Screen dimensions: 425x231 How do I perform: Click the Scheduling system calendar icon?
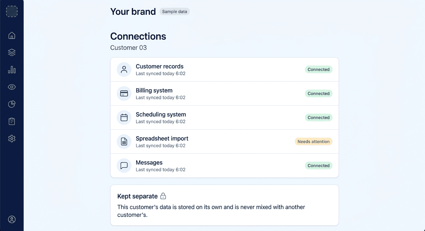[x=124, y=118]
